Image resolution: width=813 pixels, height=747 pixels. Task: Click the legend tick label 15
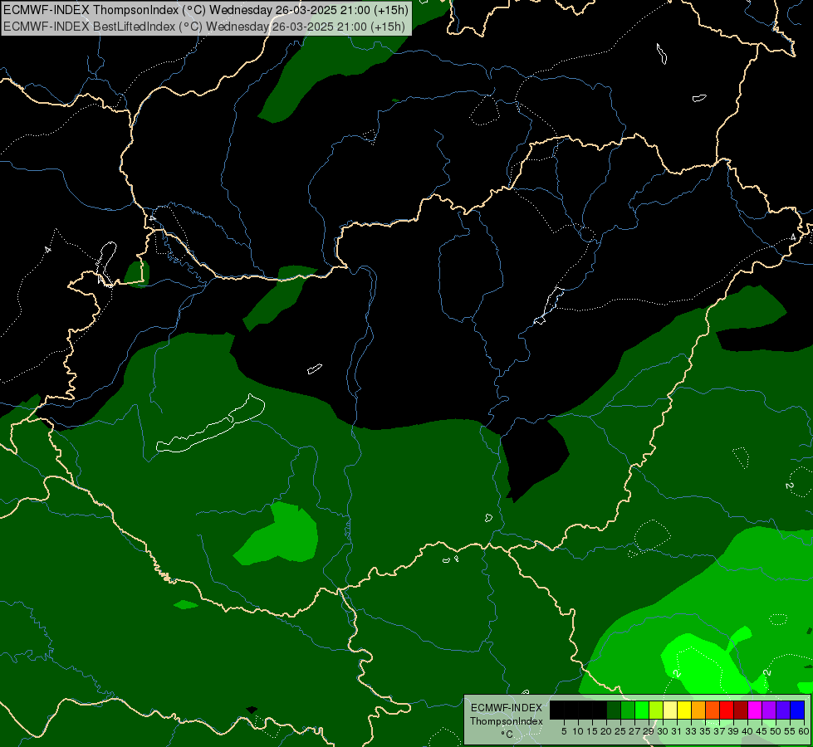coord(592,731)
